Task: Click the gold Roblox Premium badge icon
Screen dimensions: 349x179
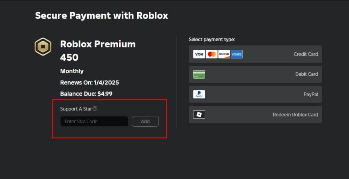Action: pos(43,46)
